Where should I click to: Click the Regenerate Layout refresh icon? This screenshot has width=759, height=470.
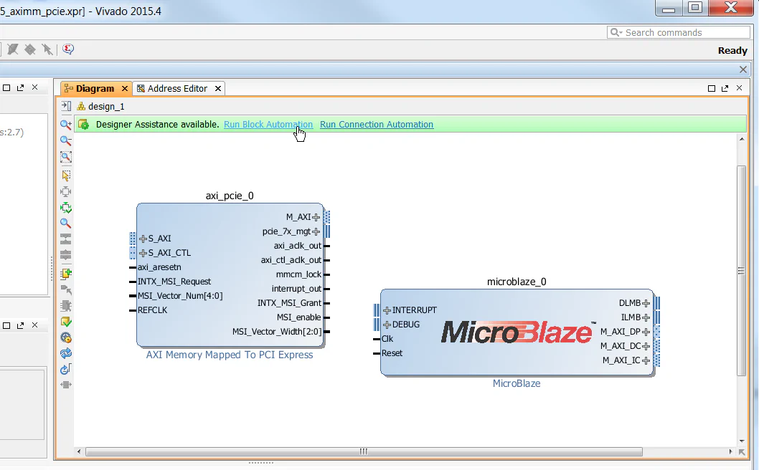[65, 352]
